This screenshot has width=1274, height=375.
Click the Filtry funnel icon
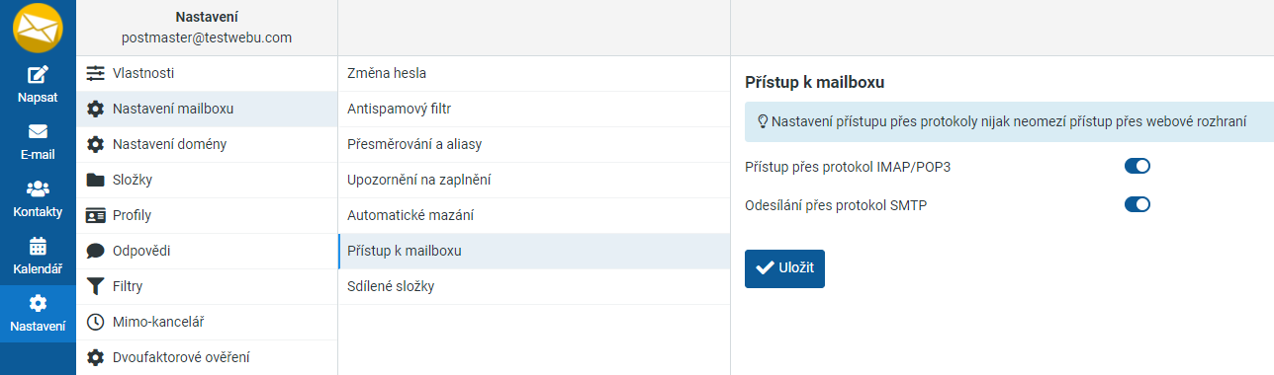95,286
